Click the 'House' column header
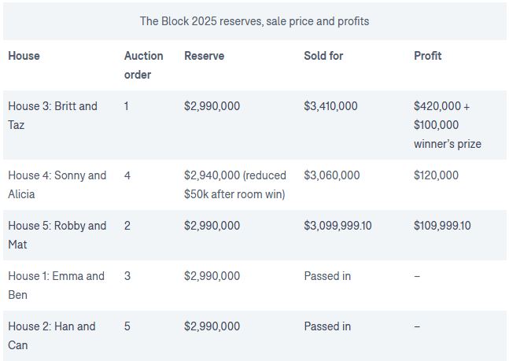509x361 pixels. click(24, 56)
